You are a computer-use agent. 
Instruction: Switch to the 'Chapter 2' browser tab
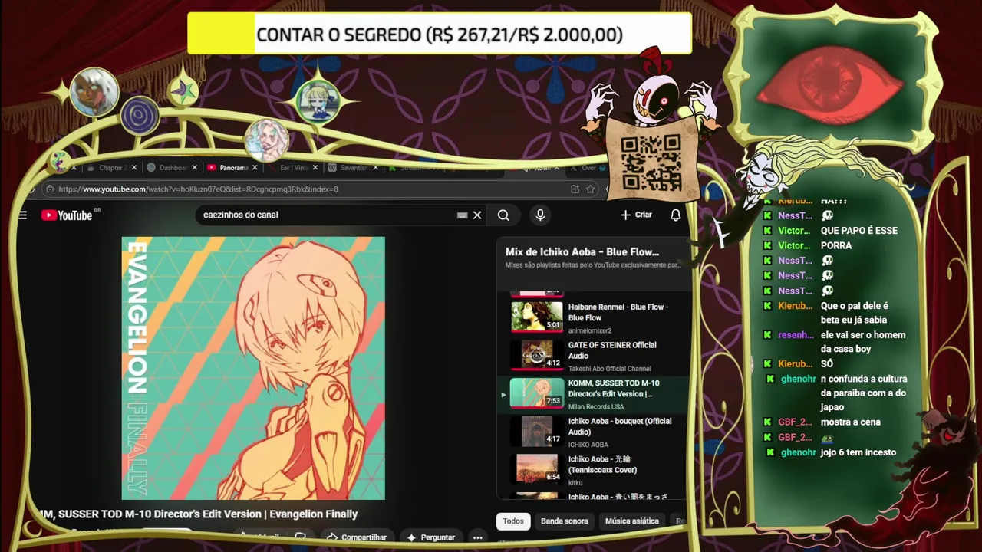[111, 167]
